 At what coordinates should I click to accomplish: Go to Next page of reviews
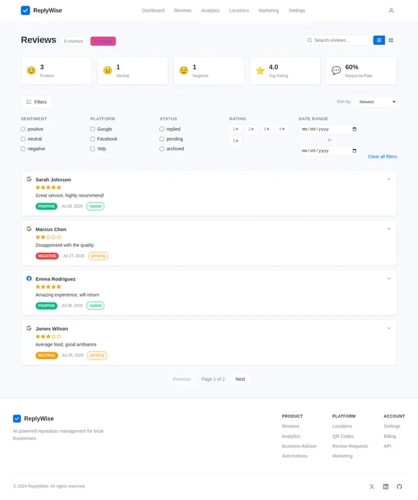click(240, 379)
